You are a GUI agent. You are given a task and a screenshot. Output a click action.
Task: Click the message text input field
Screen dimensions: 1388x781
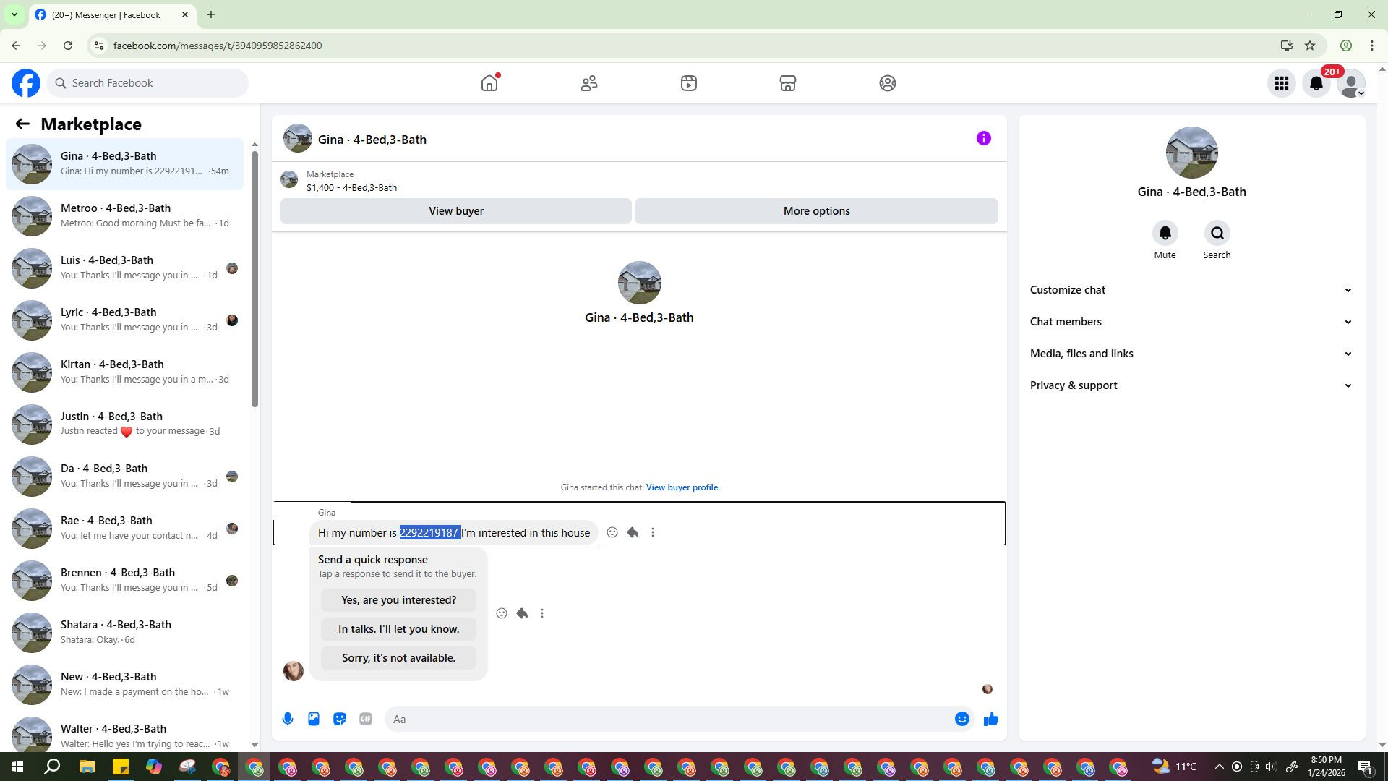click(x=665, y=719)
